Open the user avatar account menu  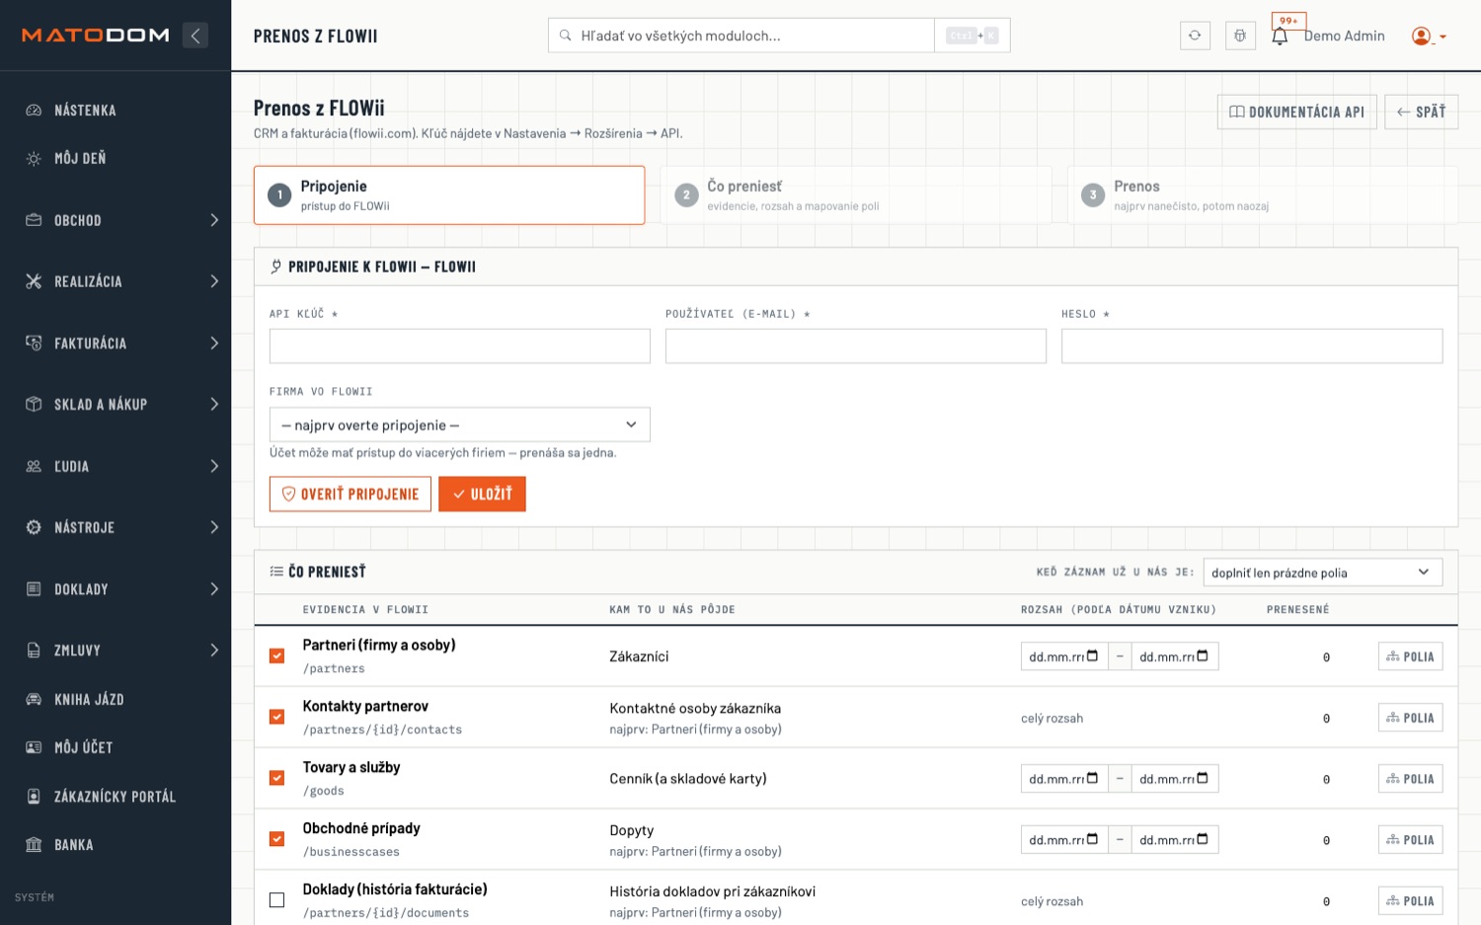(1429, 36)
